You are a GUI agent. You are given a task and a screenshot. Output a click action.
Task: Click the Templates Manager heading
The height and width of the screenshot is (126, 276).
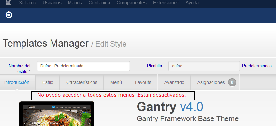45,43
